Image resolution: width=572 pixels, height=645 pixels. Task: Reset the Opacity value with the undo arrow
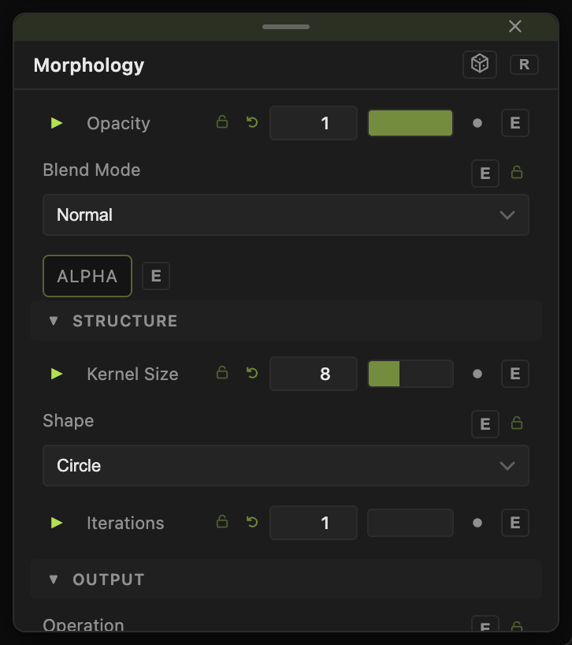[252, 122]
